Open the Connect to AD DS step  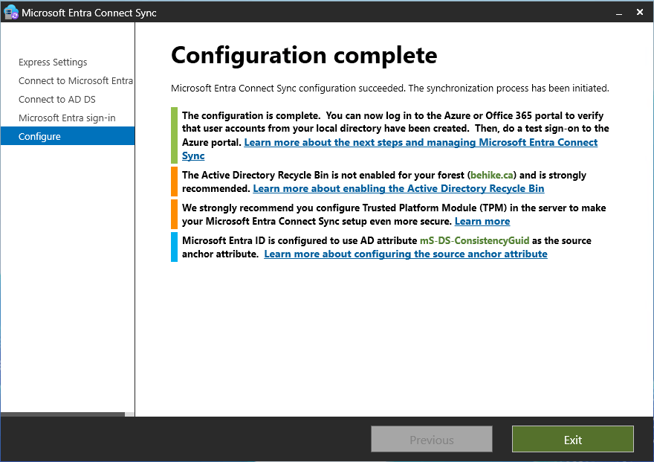[x=57, y=100]
